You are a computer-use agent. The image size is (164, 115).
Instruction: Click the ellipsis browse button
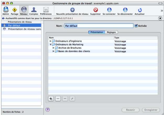pos(58,99)
